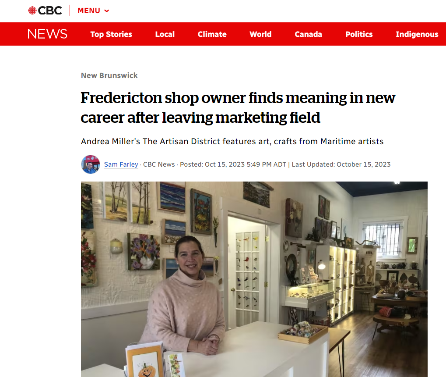Image resolution: width=446 pixels, height=385 pixels.
Task: Click the CBC gem logo
Action: tap(32, 11)
